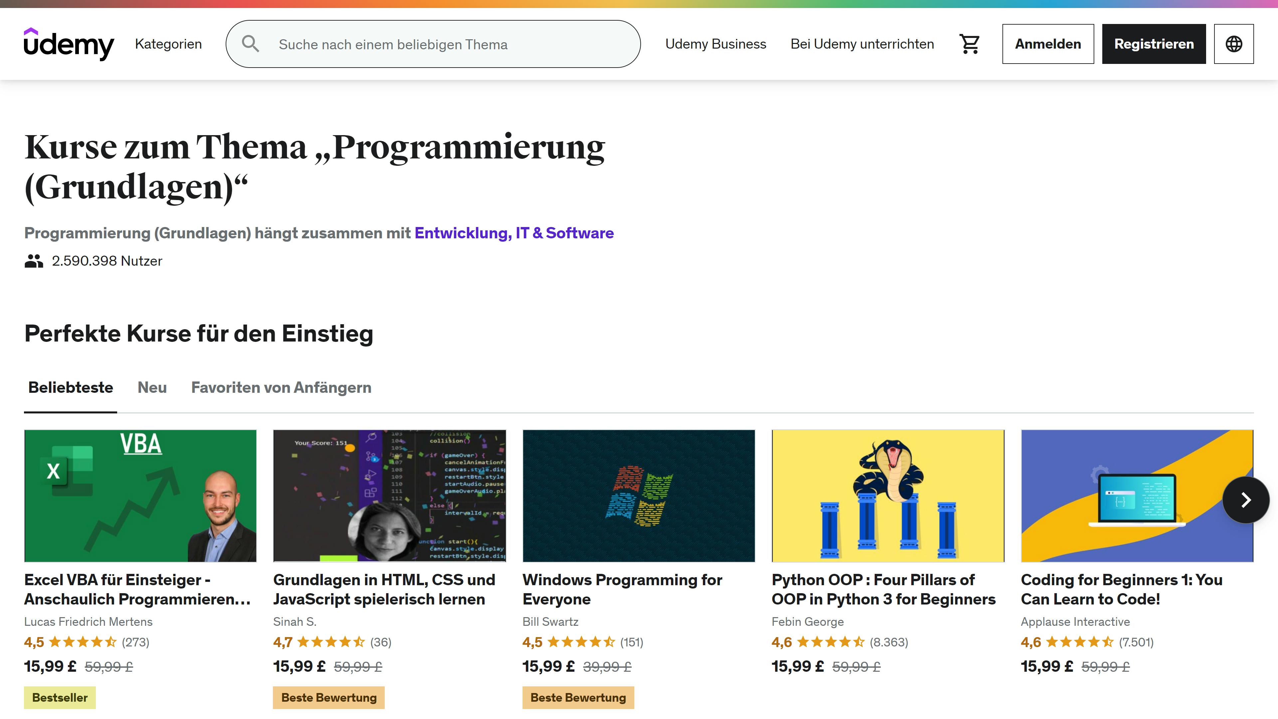Click instructor name Lucas Friedrich Mertens
Image resolution: width=1278 pixels, height=719 pixels.
click(88, 622)
